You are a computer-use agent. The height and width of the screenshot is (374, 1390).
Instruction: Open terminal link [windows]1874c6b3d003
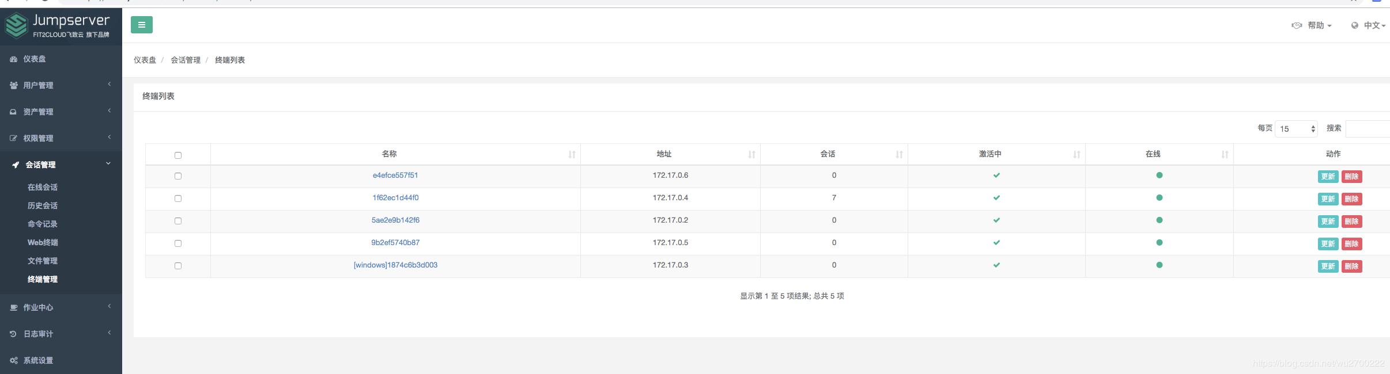pos(395,265)
